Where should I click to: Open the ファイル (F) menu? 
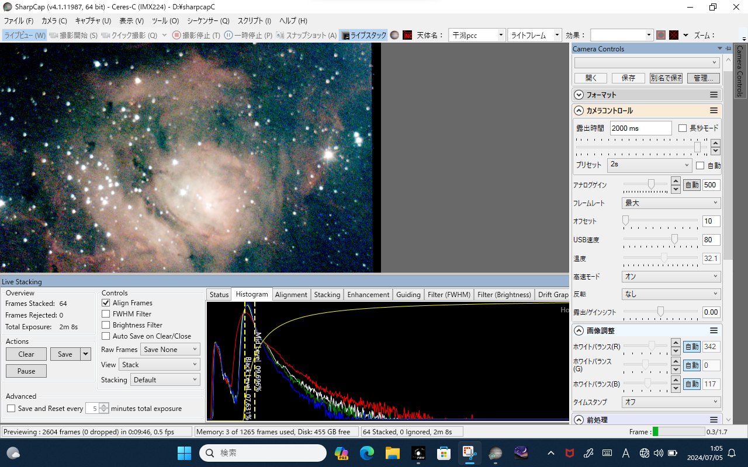coord(18,20)
